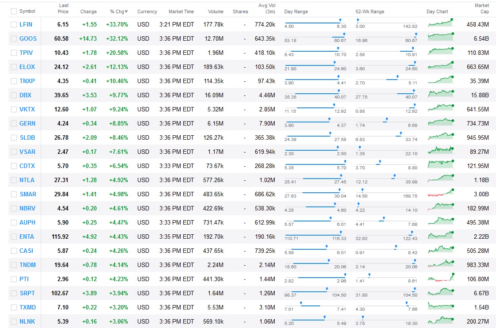Click the Avg Vol (3m) header
Viewport: 496px width, 328px height.
coord(267,8)
